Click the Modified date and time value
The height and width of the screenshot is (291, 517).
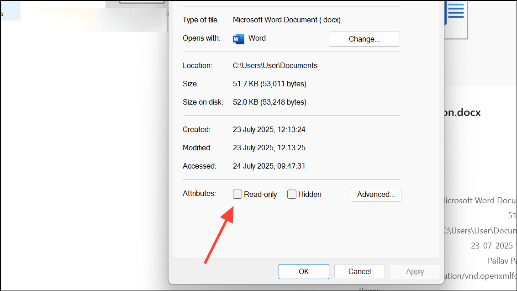[x=269, y=148]
